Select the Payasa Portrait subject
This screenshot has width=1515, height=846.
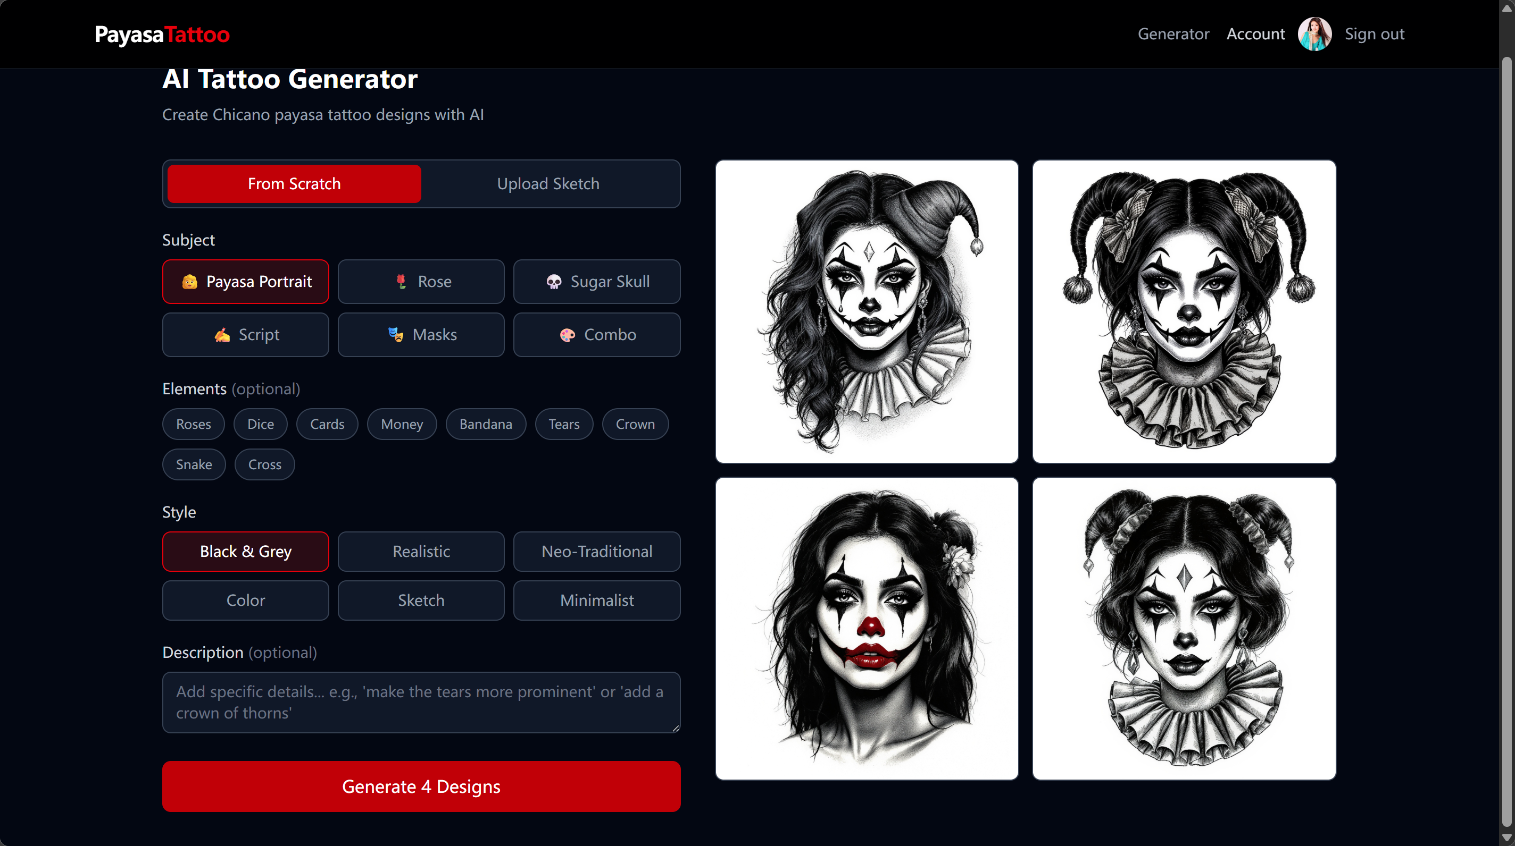(245, 282)
